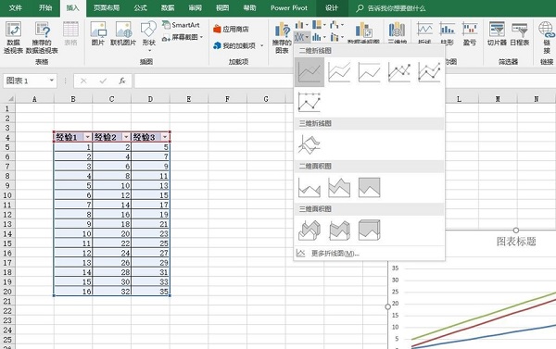Open Recommended PivotTables (推荐的数据透视表)
556x349 pixels.
(x=42, y=30)
